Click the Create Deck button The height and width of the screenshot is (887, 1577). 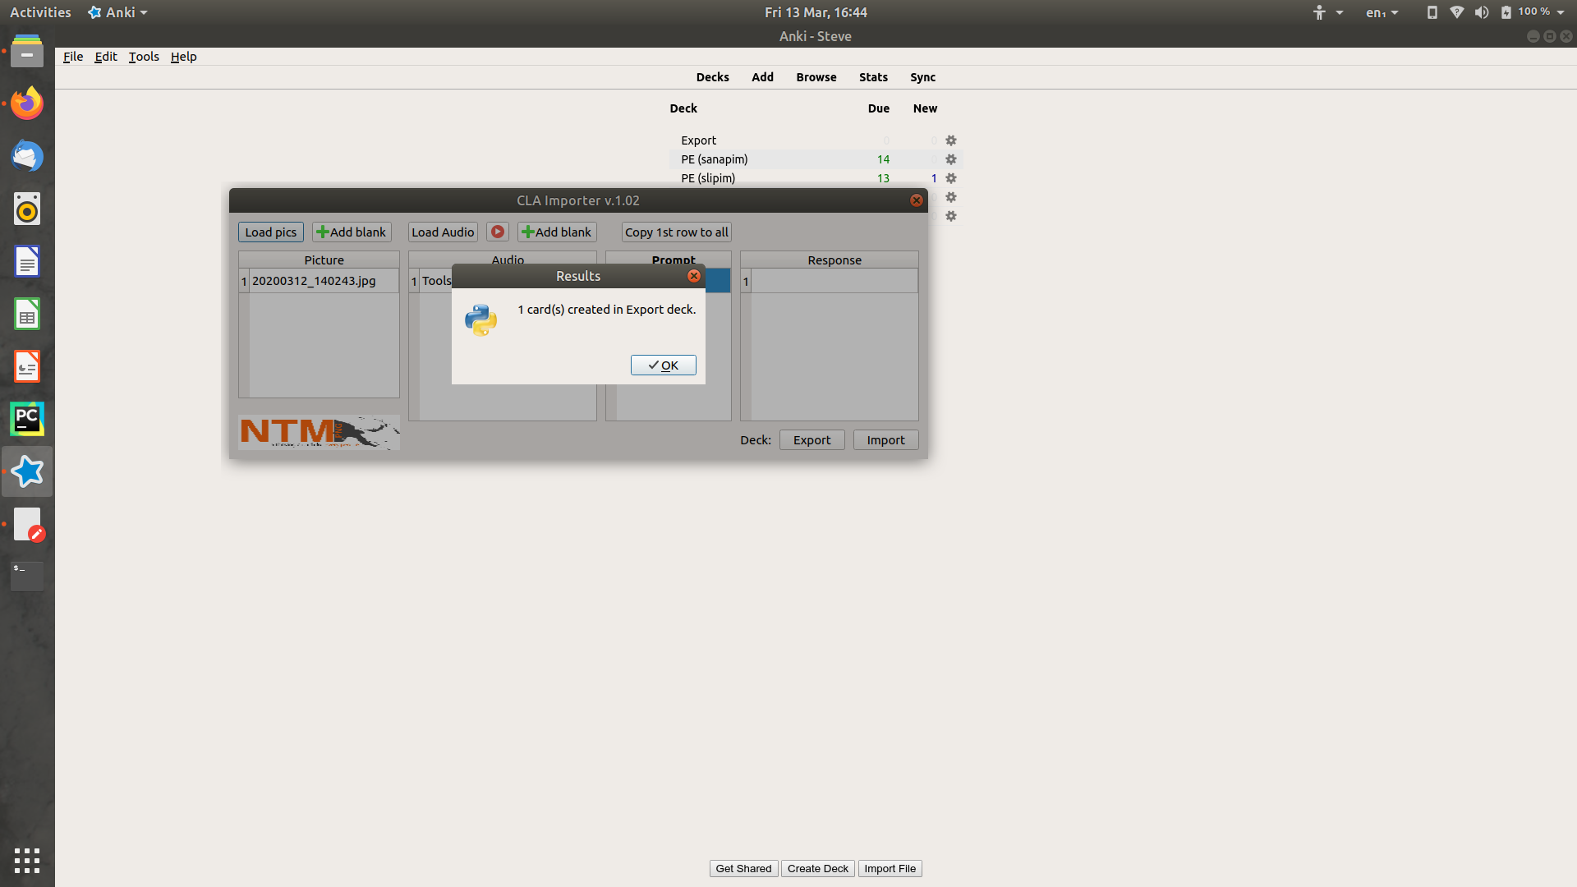point(817,869)
